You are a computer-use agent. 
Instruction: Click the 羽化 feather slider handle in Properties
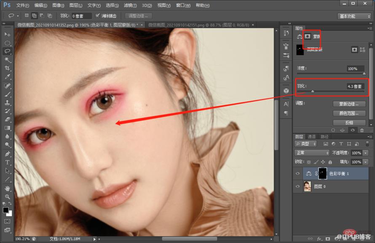(x=313, y=92)
